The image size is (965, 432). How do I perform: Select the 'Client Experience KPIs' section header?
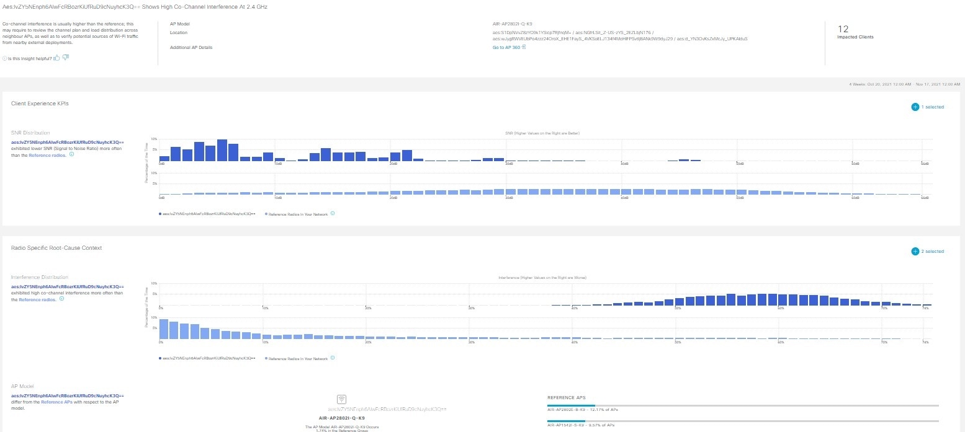point(40,104)
